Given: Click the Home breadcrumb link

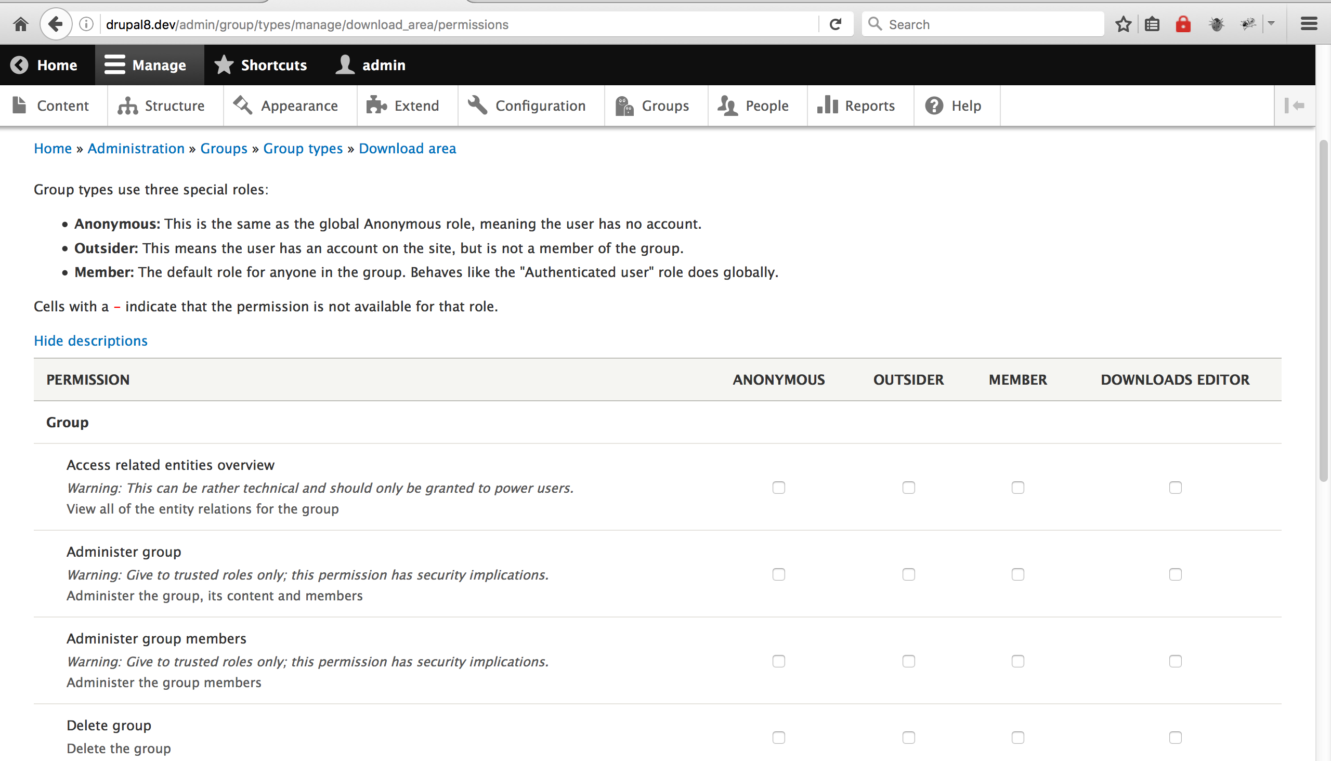Looking at the screenshot, I should tap(53, 149).
